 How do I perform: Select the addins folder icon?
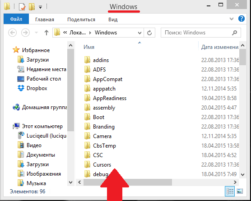(x=87, y=60)
